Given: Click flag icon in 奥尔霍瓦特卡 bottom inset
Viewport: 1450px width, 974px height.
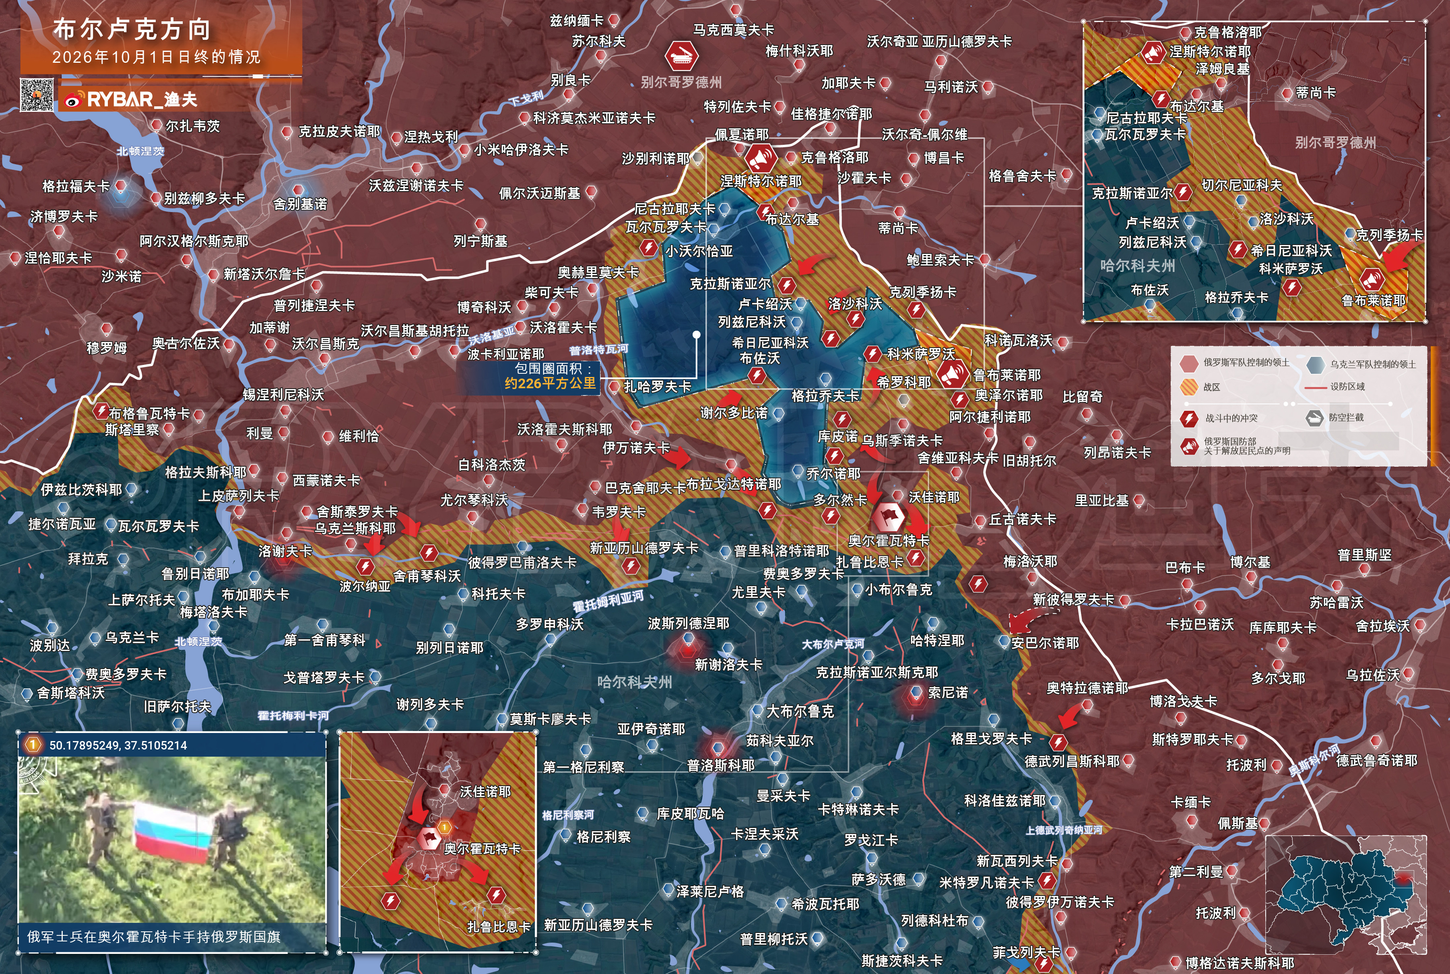Looking at the screenshot, I should pos(429,838).
